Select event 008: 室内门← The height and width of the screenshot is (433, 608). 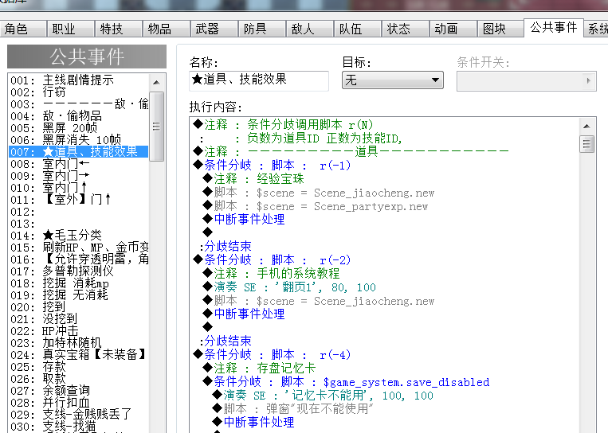point(79,164)
